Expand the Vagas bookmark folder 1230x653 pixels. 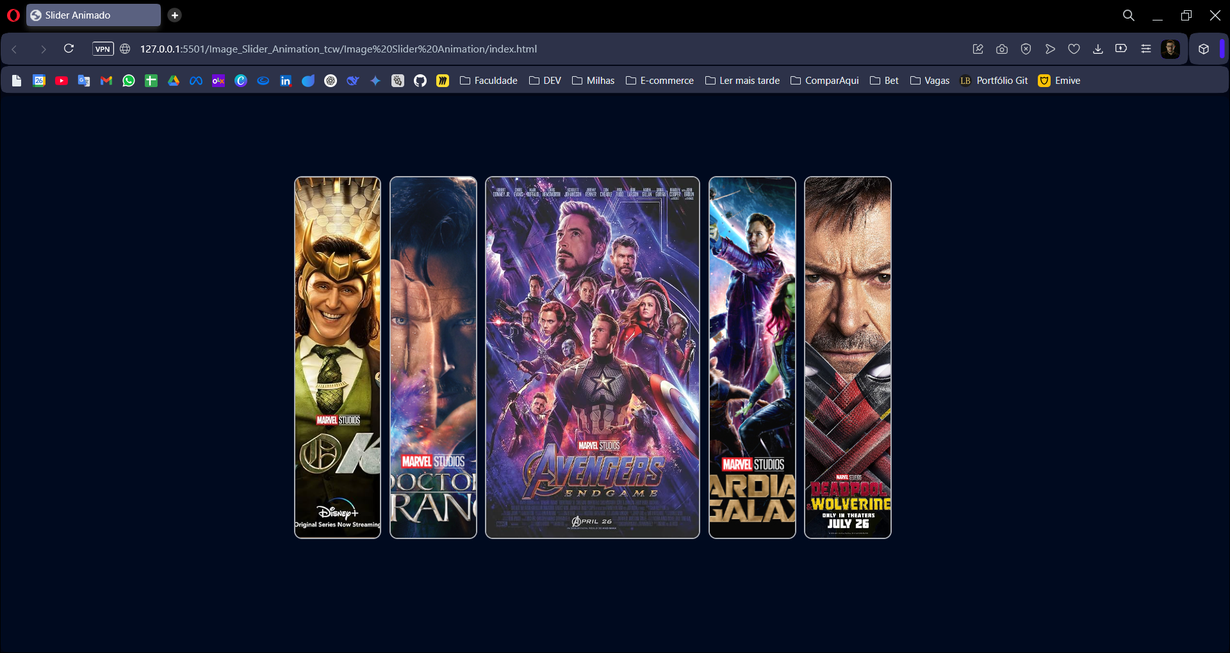(930, 81)
